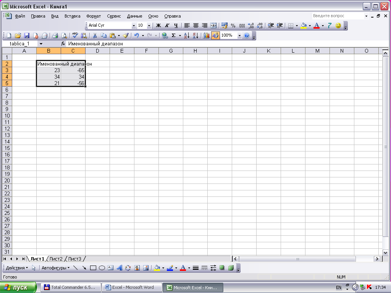Open Excel help question icon
Viewport: 391px width, 293px height.
point(247,35)
